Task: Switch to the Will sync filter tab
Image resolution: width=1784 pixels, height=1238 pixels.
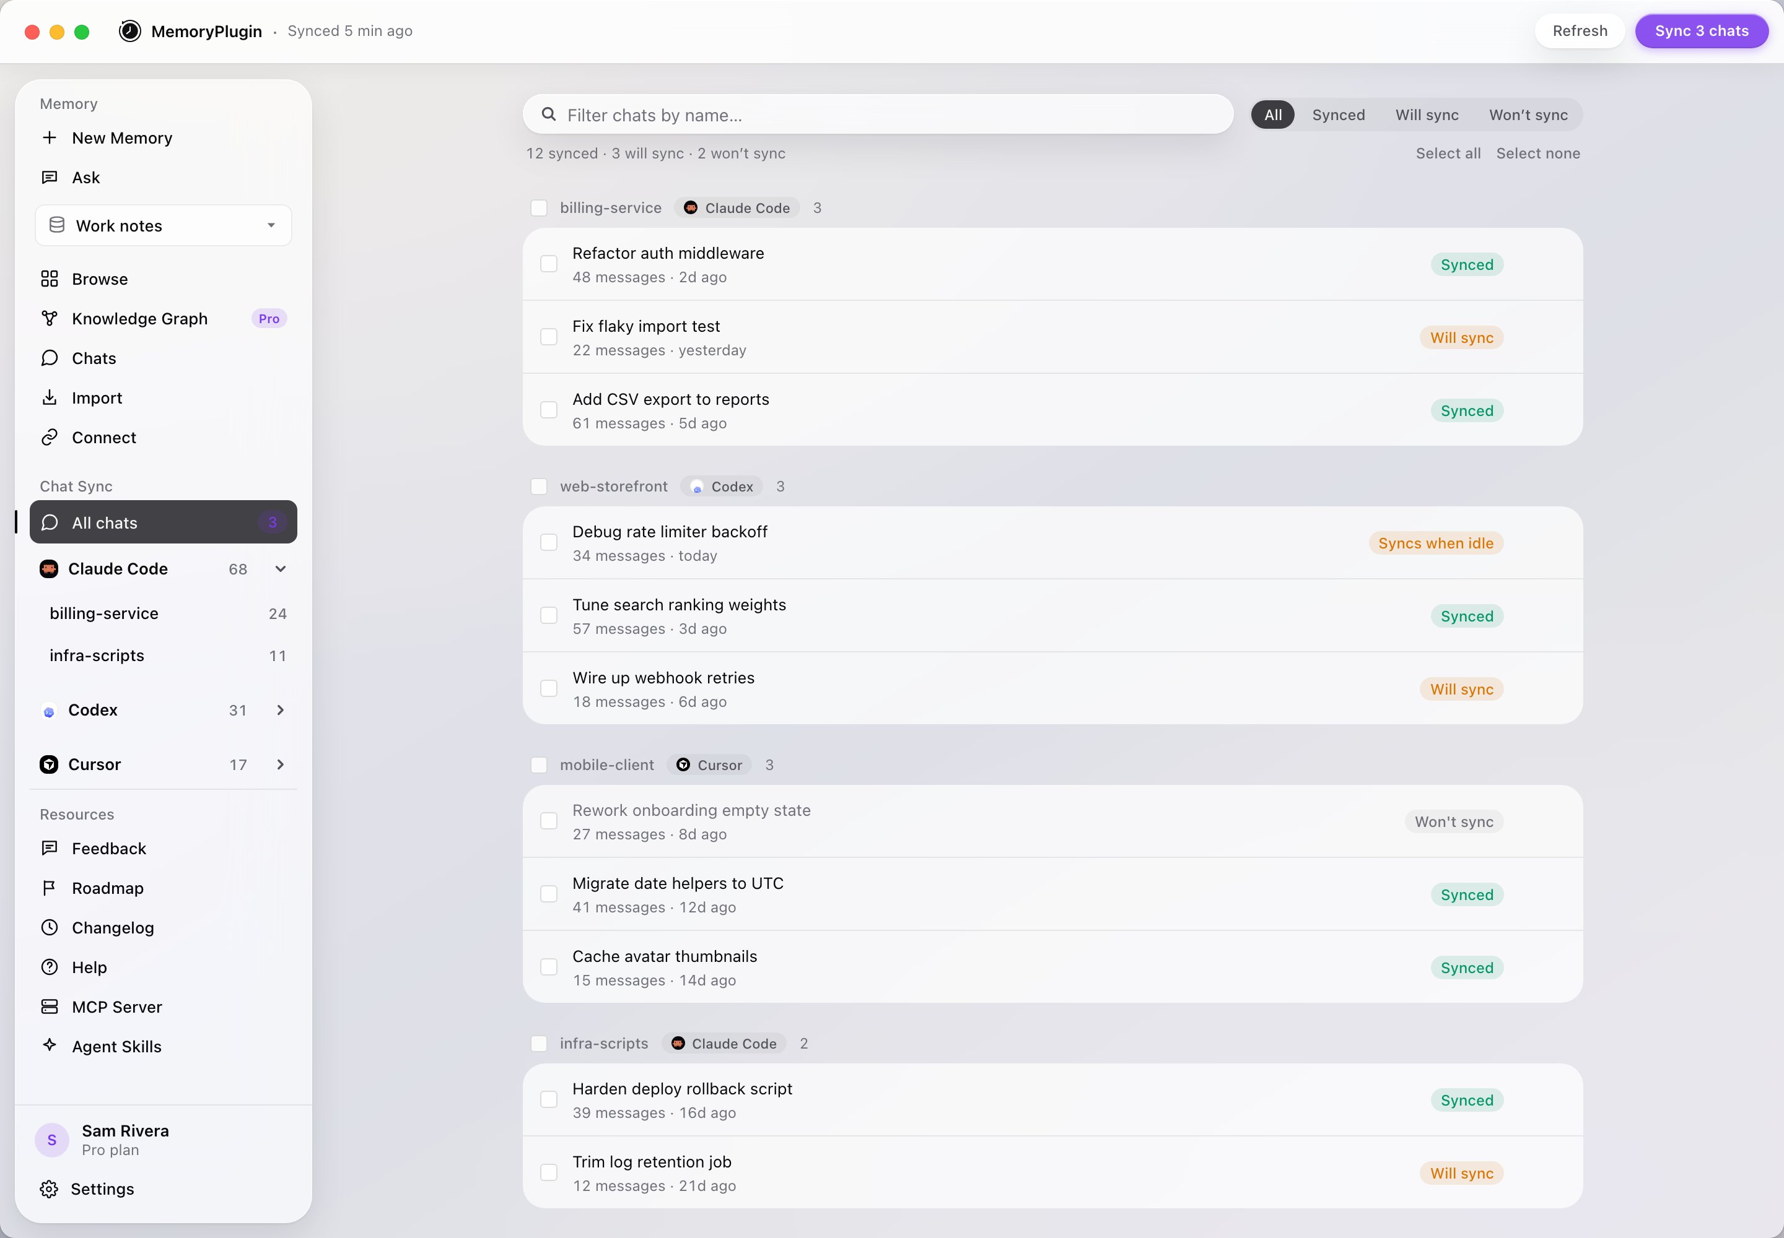Action: [x=1427, y=115]
